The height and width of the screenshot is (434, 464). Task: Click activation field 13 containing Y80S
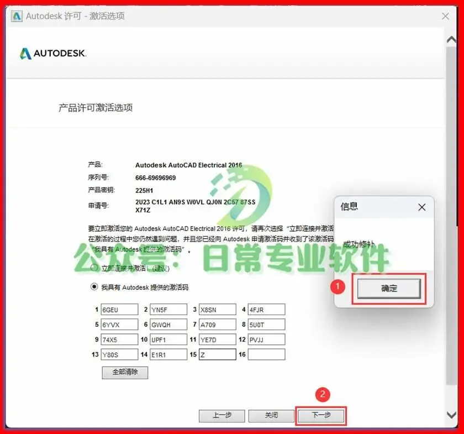[x=119, y=354]
